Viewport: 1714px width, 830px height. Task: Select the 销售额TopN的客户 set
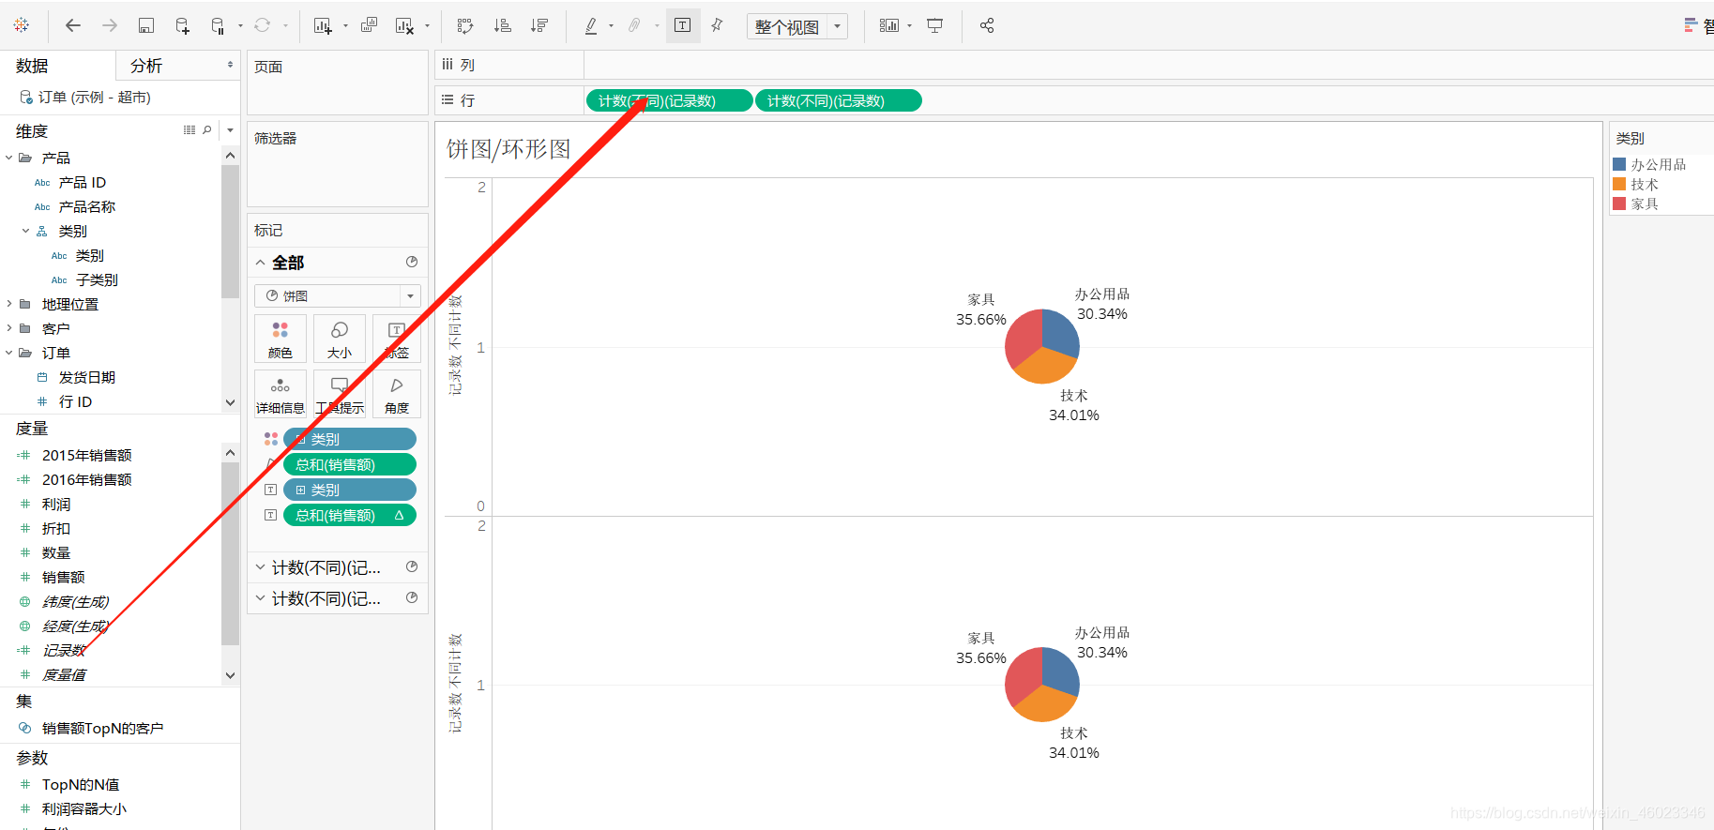103,728
